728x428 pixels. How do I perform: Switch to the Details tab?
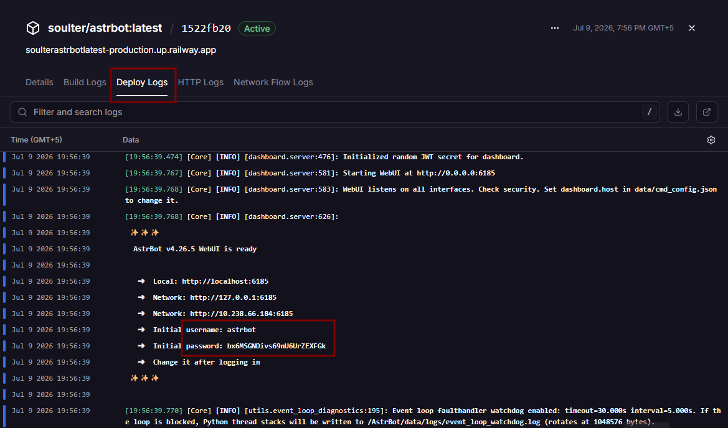tap(39, 82)
